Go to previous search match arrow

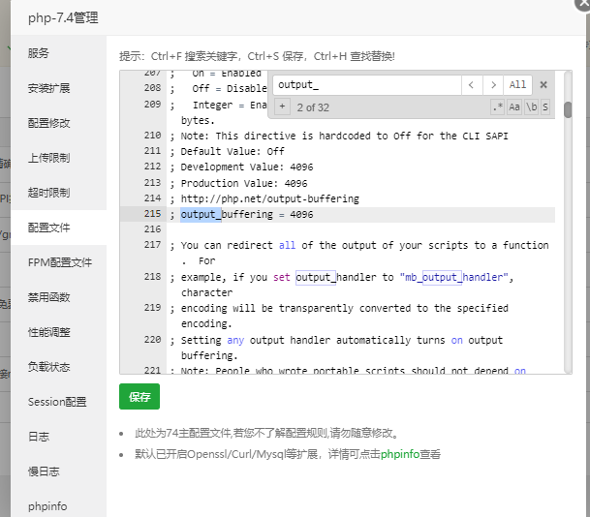pyautogui.click(x=472, y=85)
